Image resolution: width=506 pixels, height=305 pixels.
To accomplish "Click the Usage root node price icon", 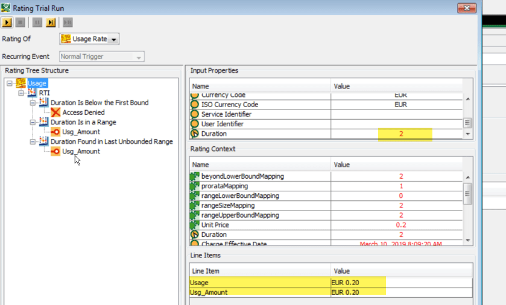I will pos(21,83).
